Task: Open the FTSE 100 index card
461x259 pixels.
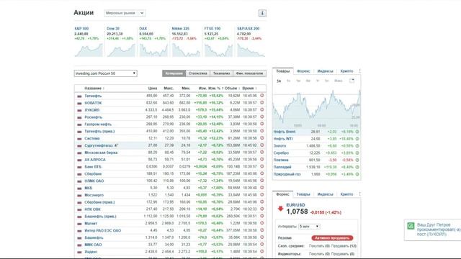Action: 212,29
